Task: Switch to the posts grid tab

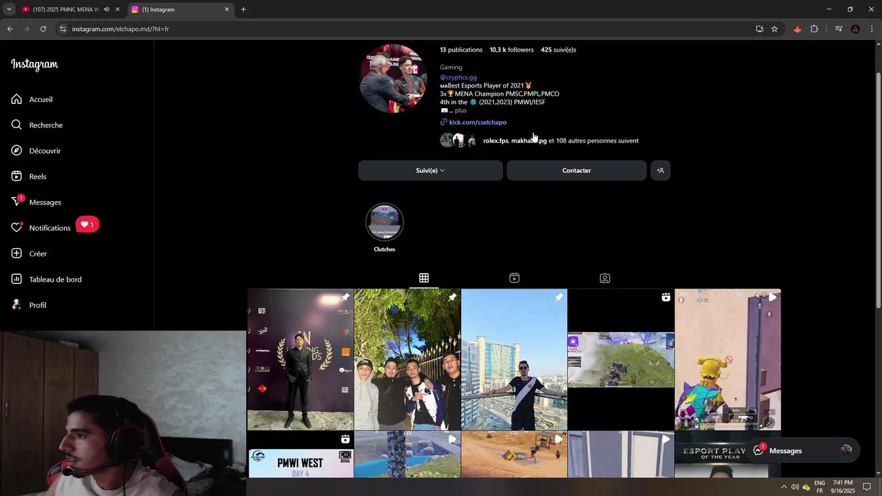Action: tap(424, 278)
